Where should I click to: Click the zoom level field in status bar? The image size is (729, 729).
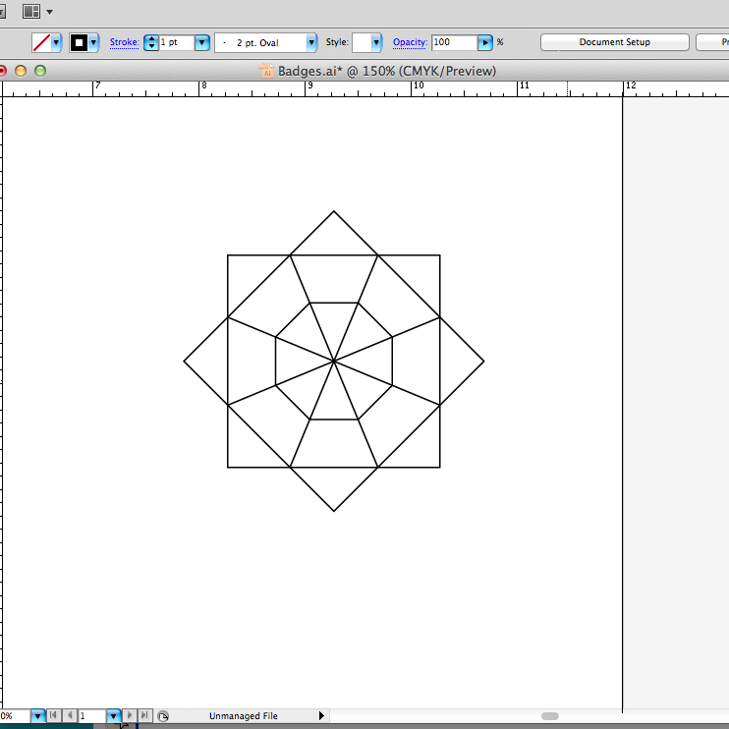coord(15,715)
